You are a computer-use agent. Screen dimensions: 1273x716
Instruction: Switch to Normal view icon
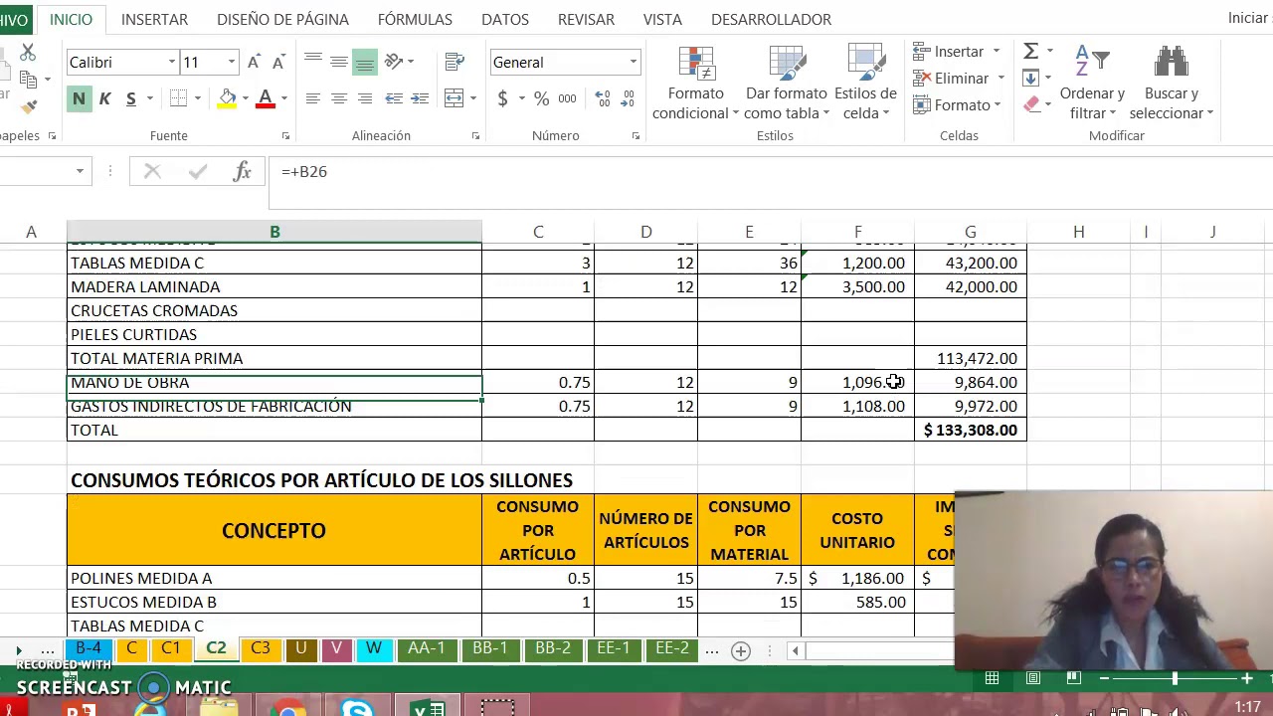pyautogui.click(x=992, y=678)
